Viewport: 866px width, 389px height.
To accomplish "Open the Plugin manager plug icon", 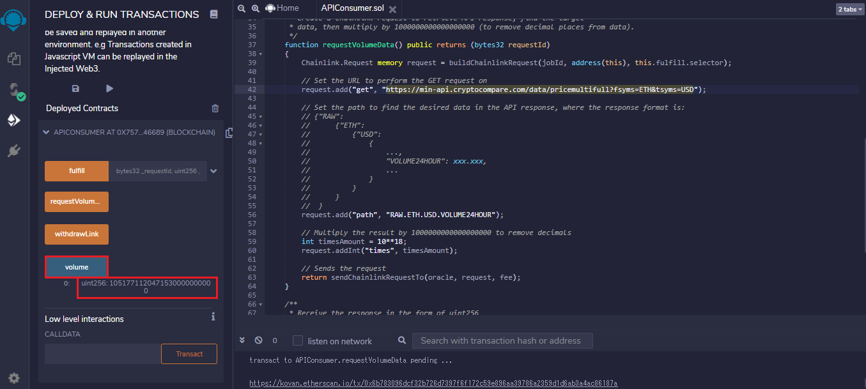I will tap(13, 151).
